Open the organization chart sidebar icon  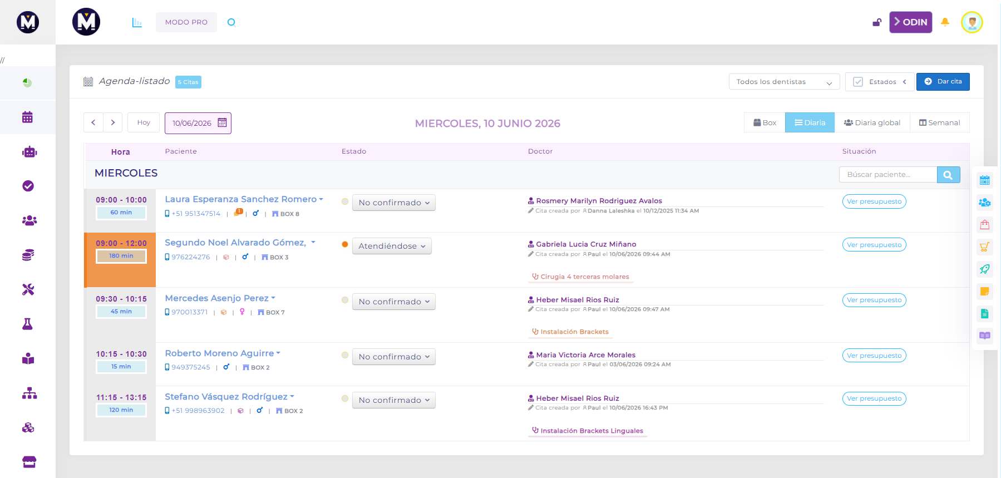pos(29,393)
